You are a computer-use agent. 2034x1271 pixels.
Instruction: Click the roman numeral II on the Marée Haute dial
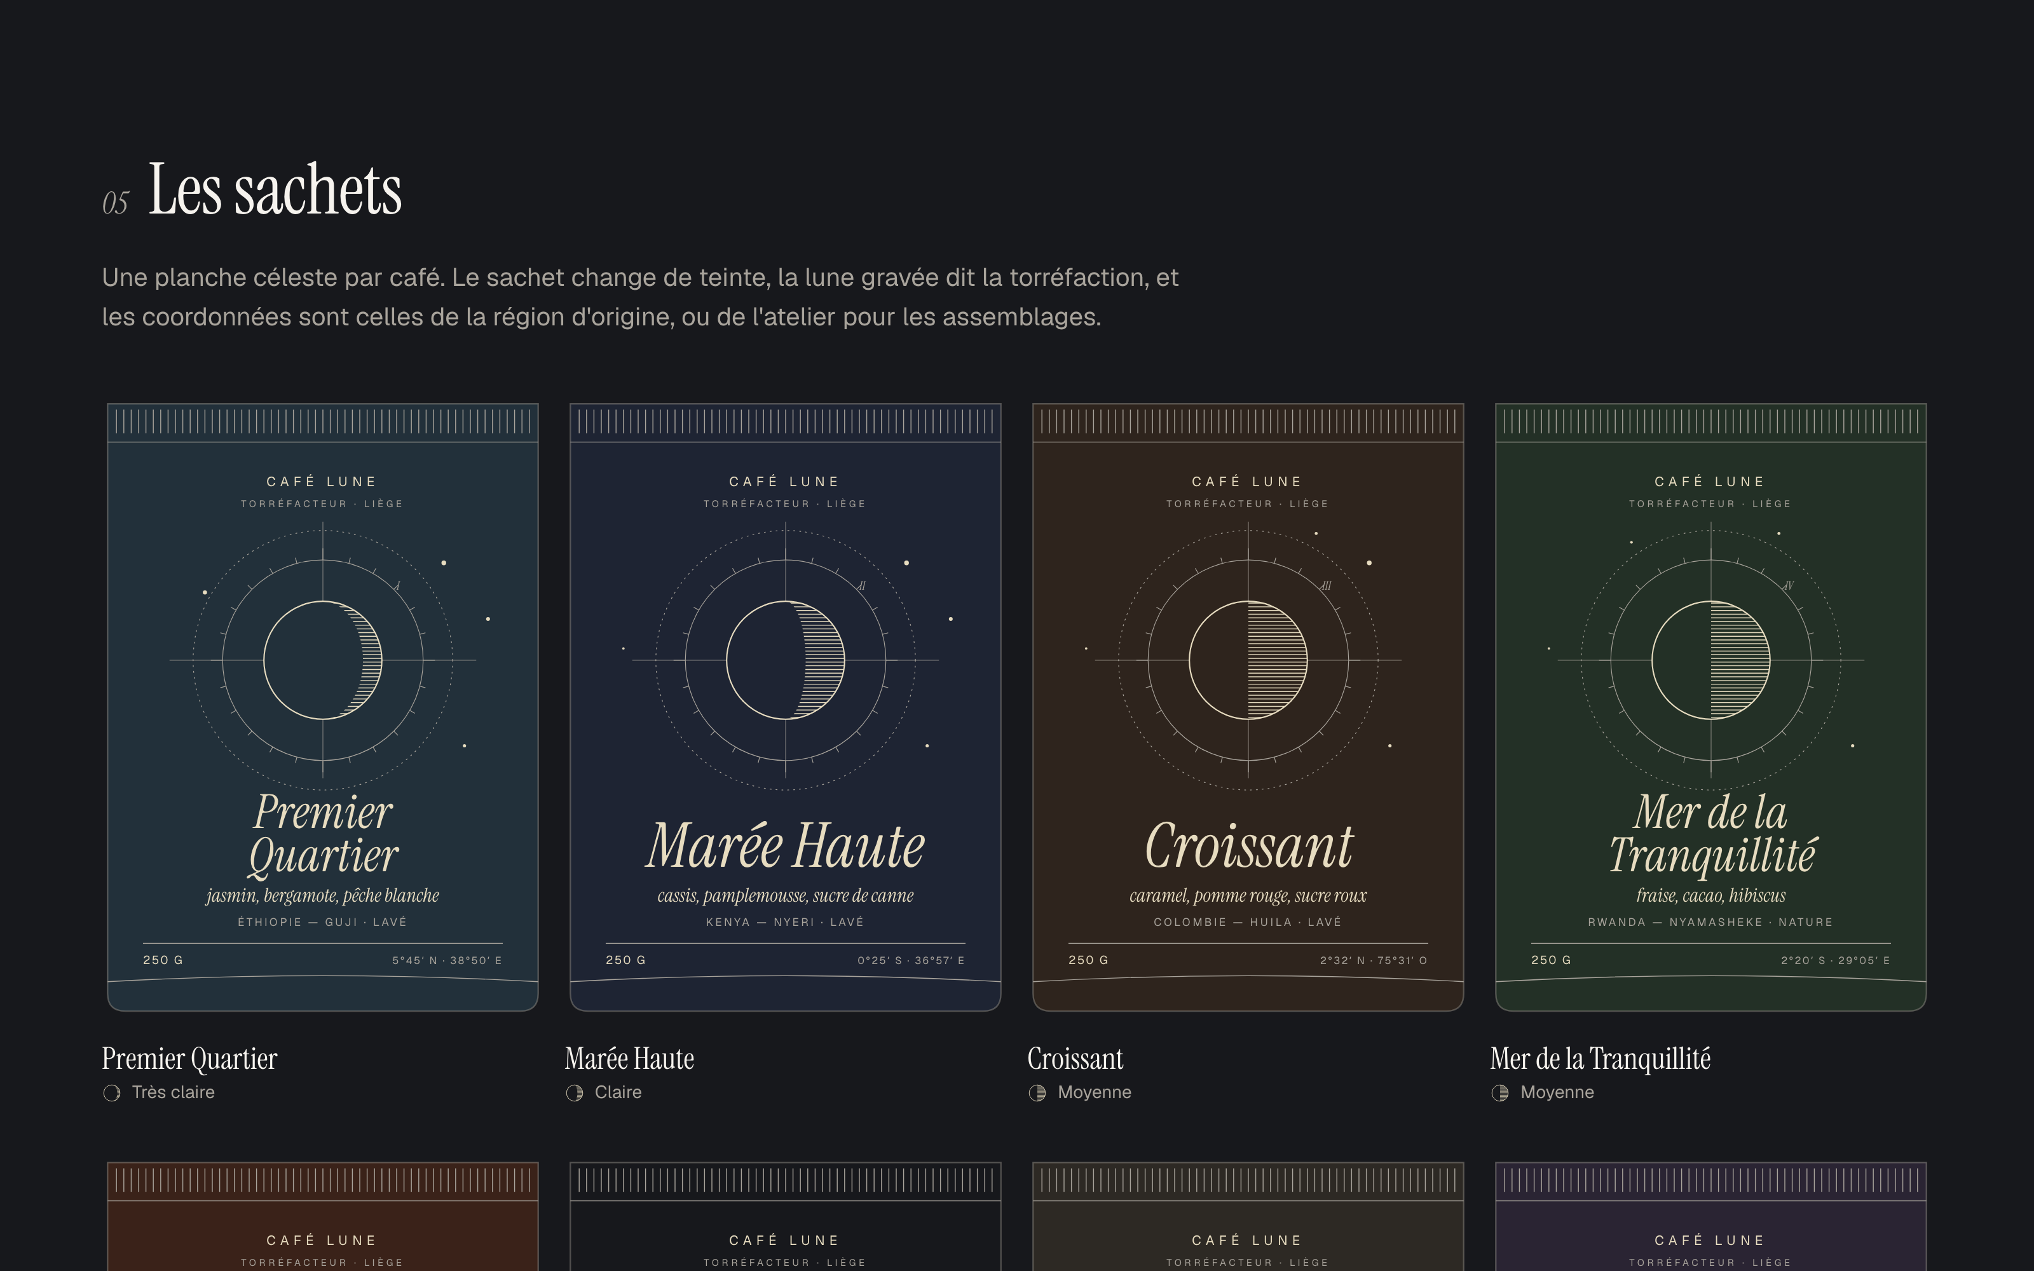[x=861, y=586]
